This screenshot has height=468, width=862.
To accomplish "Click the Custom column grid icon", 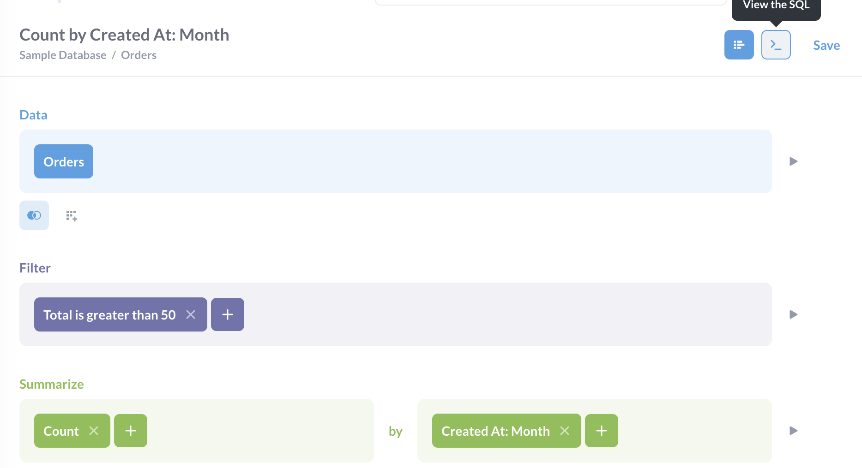I will pos(71,215).
